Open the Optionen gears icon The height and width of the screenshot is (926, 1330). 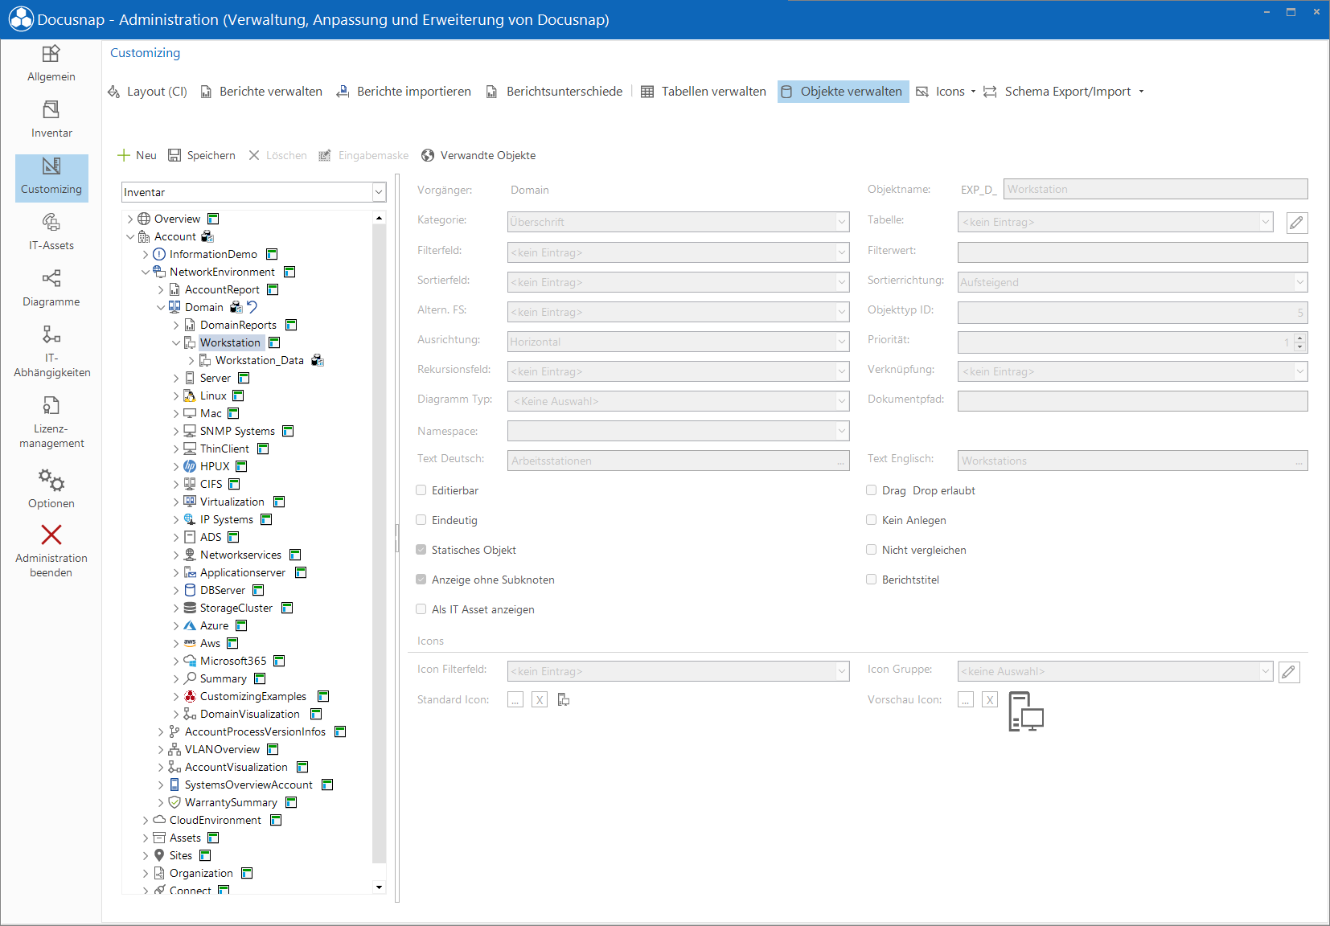[x=51, y=480]
